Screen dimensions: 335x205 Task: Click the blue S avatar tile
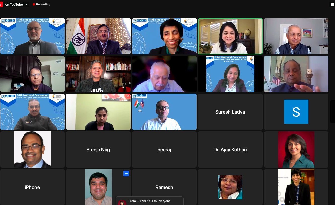coord(296,112)
